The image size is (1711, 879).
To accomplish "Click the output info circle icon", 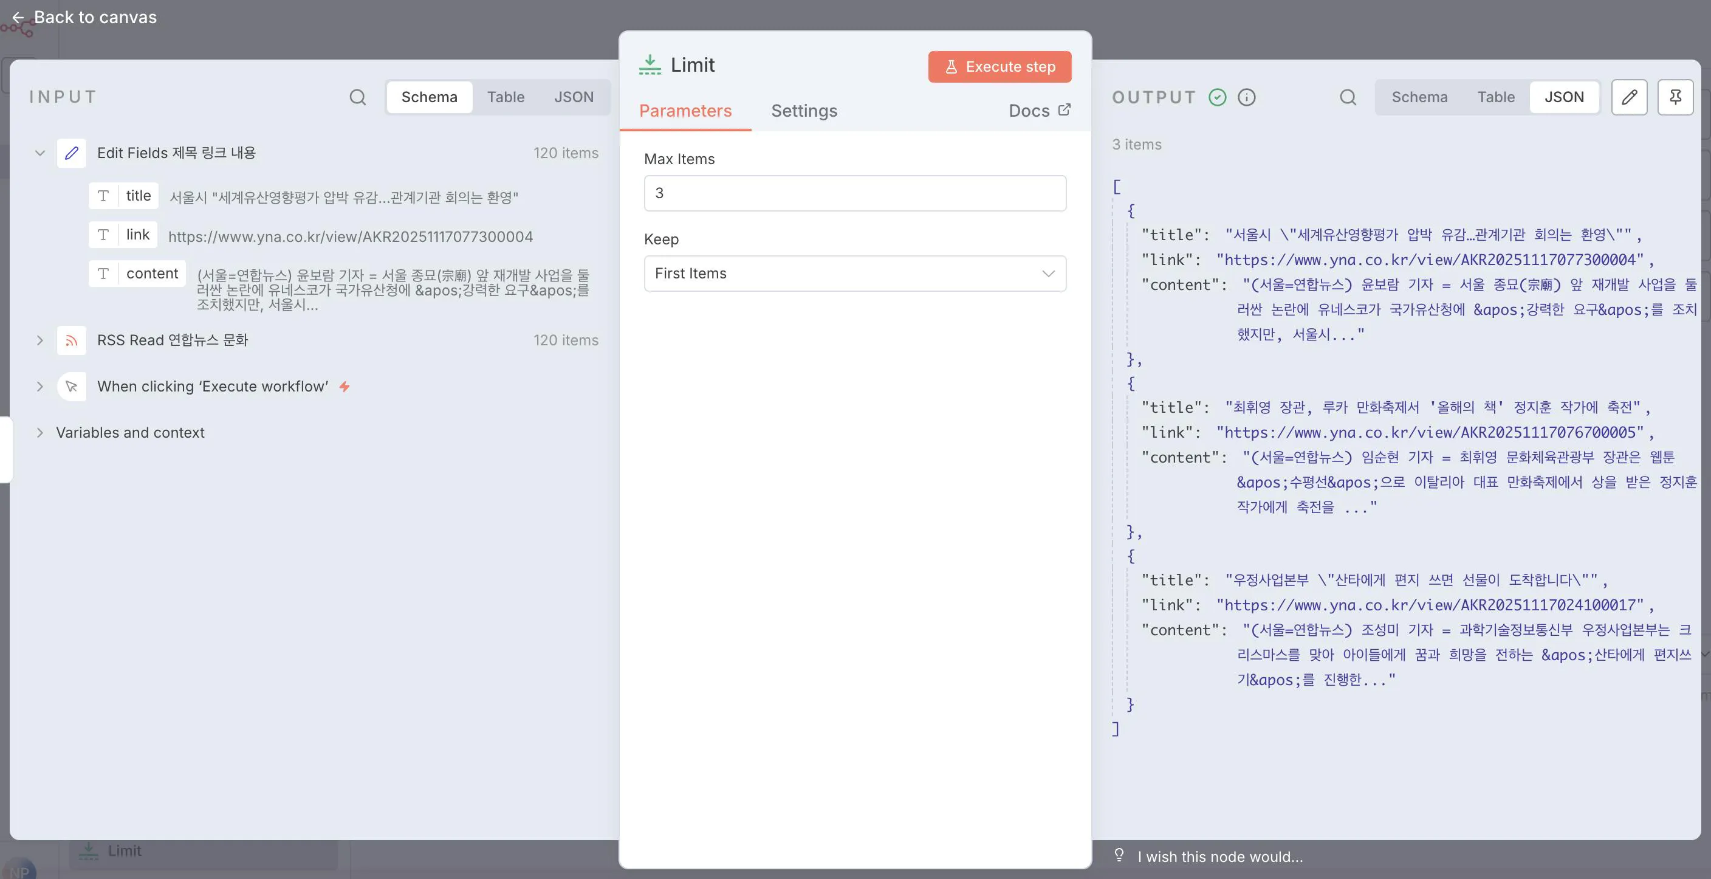I will coord(1247,97).
